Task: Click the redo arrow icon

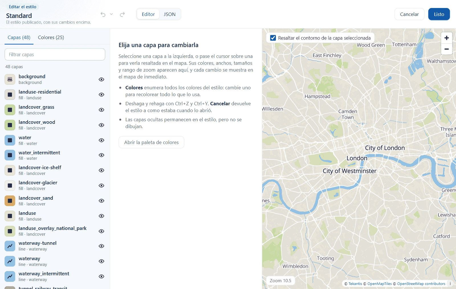Action: pos(122,14)
